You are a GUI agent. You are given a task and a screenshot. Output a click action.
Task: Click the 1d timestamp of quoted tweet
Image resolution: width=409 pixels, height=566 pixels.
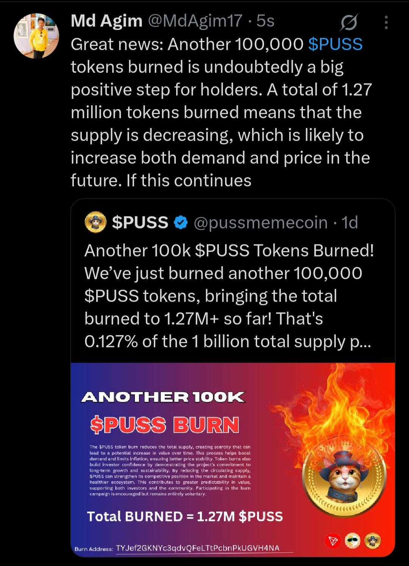(350, 223)
